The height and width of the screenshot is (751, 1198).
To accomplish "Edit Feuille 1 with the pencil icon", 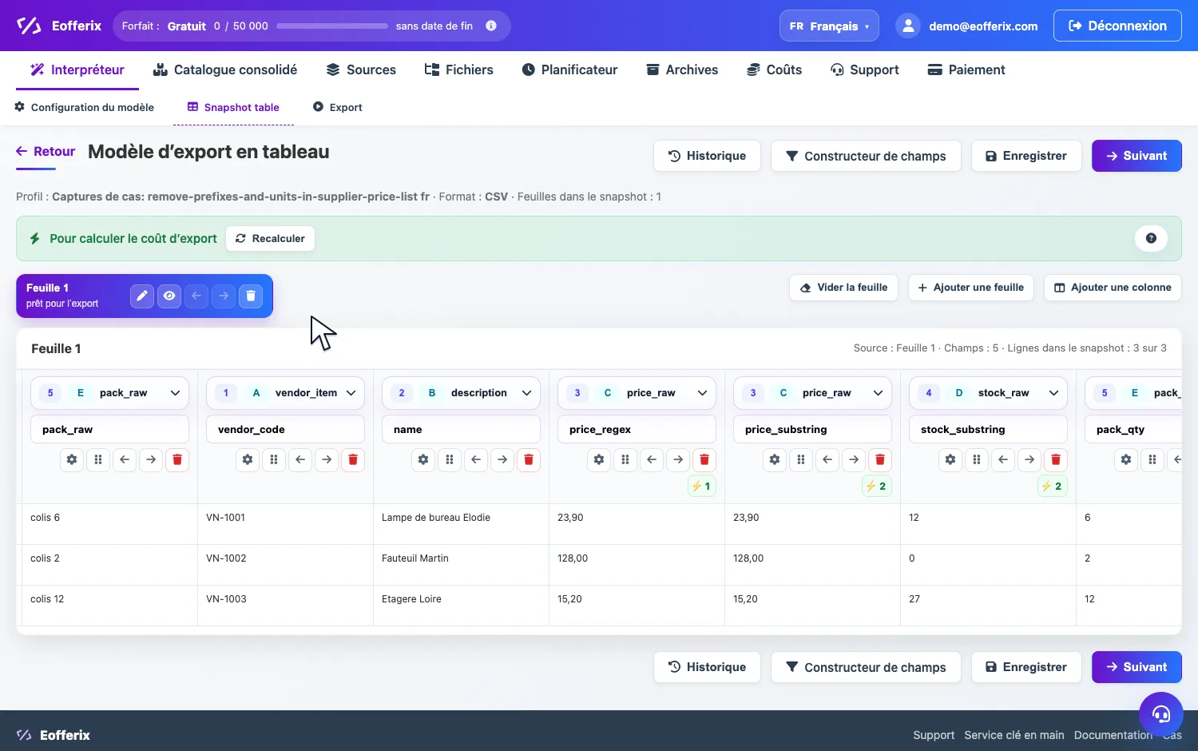I will tap(142, 296).
